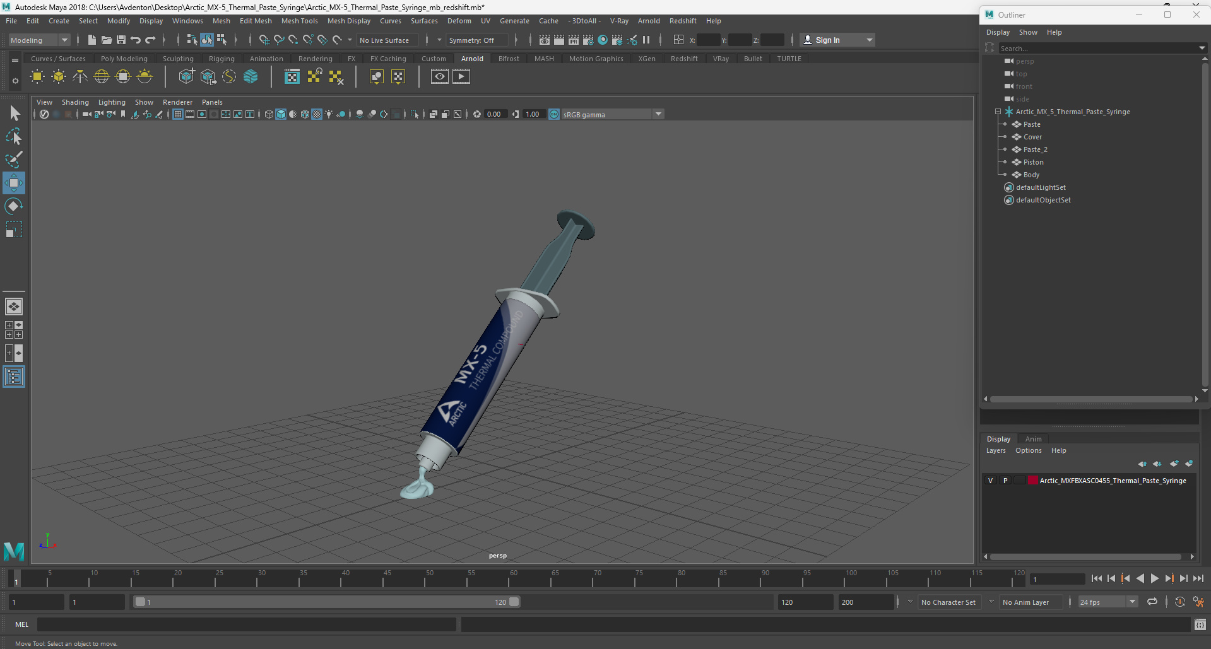Click the red layer color swatch
The width and height of the screenshot is (1211, 649).
click(x=1033, y=481)
